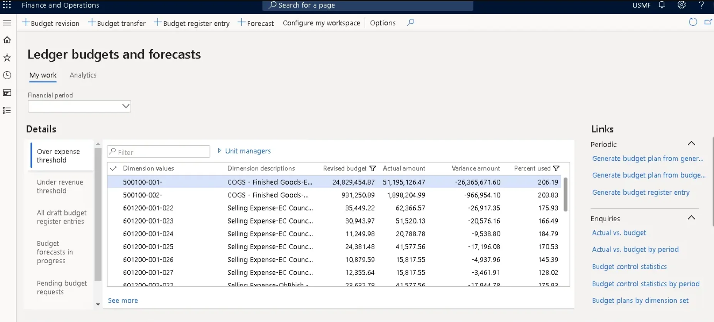Screen dimensions: 714x322
Task: Click the Search for a page box
Action: (368, 5)
